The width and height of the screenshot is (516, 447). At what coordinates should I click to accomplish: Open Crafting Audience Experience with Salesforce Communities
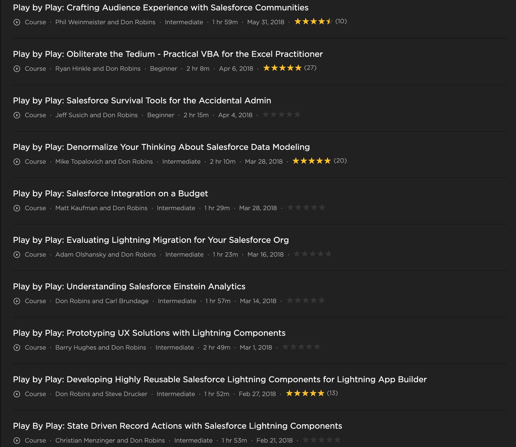tap(160, 8)
